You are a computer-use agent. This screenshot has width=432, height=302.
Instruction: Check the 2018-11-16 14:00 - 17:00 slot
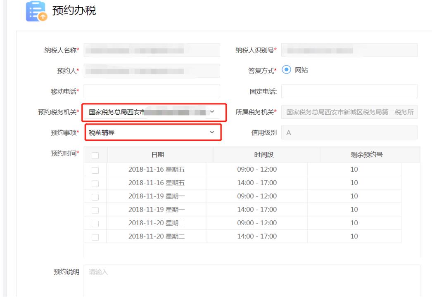(95, 183)
